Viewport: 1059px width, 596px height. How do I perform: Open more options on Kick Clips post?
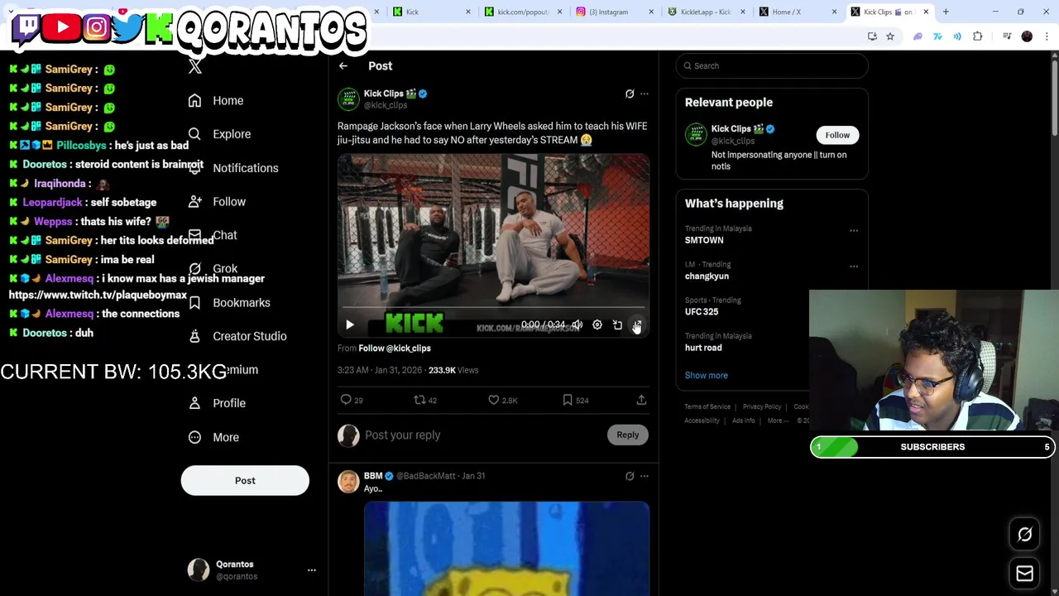coord(645,94)
